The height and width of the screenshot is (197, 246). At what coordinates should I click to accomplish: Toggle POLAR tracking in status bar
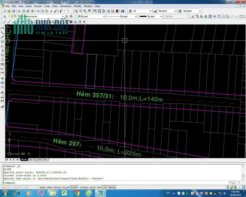tap(66, 187)
